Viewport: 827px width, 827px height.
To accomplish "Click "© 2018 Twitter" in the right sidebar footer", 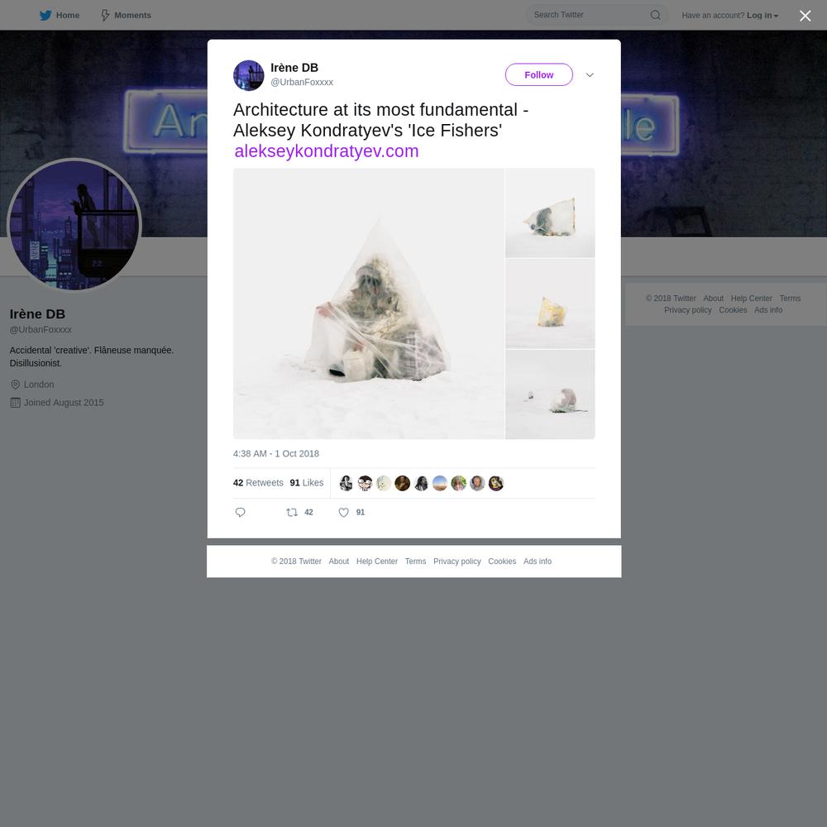I will click(671, 298).
